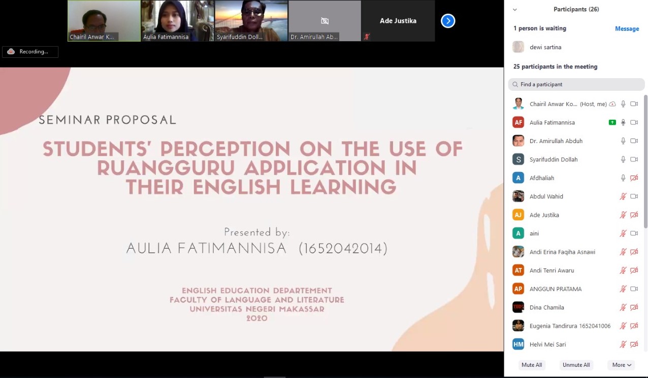Click muted mic icon for Andi Erina Faqiha Asnawi

(x=623, y=252)
